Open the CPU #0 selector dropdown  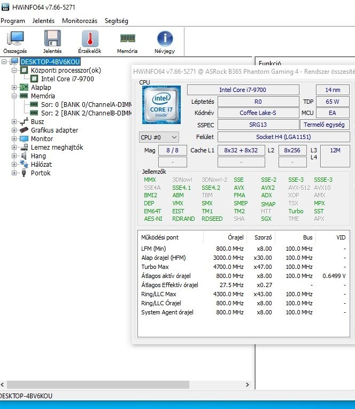[x=159, y=137]
